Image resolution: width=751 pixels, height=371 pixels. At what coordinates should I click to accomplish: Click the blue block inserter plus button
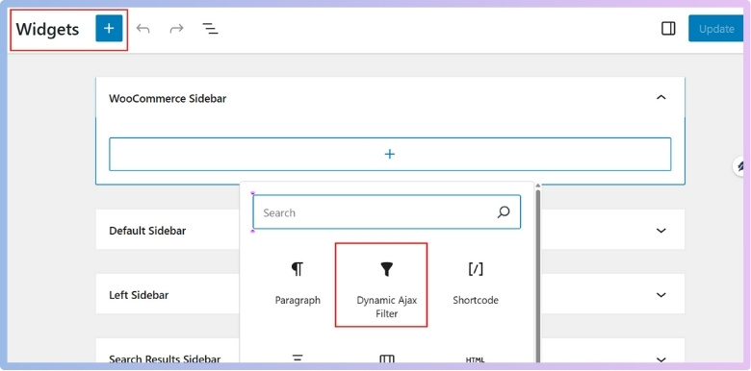[109, 29]
